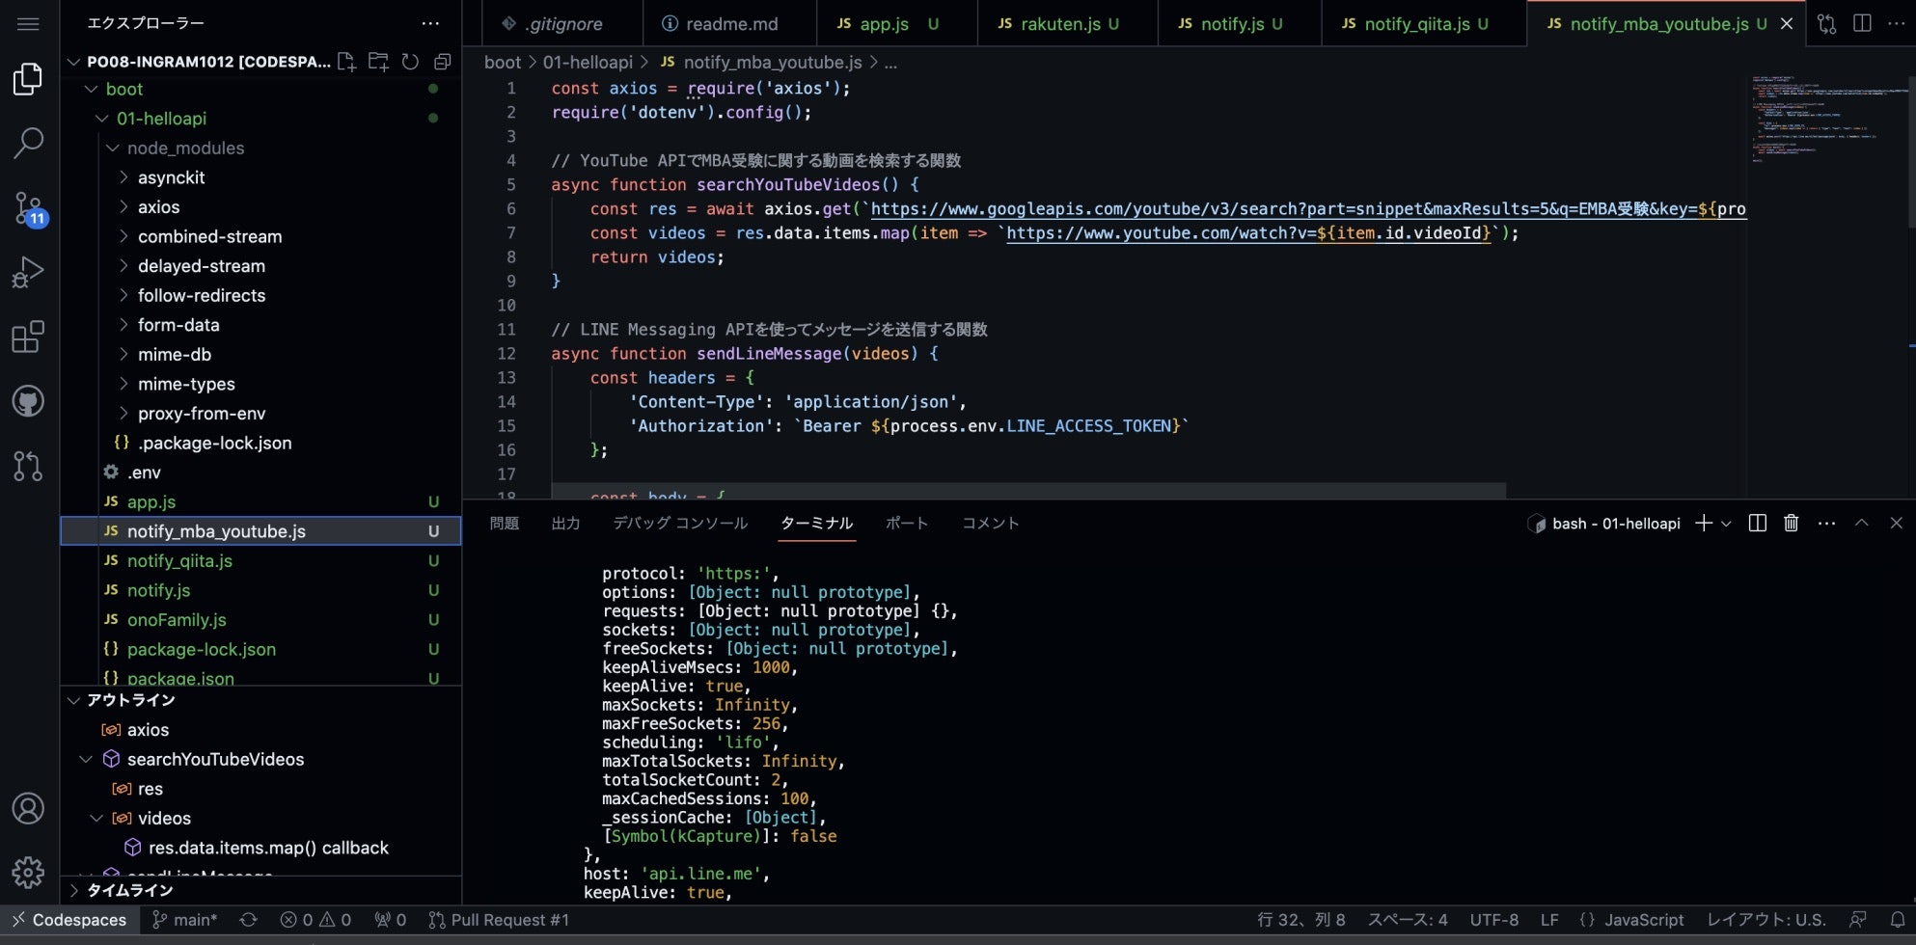
Task: Create a new terminal with plus icon
Action: pyautogui.click(x=1704, y=523)
